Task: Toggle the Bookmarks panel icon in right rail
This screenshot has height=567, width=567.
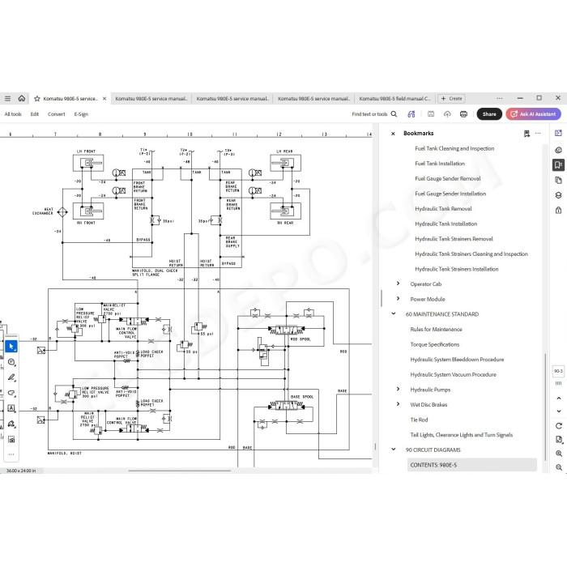Action: point(558,165)
